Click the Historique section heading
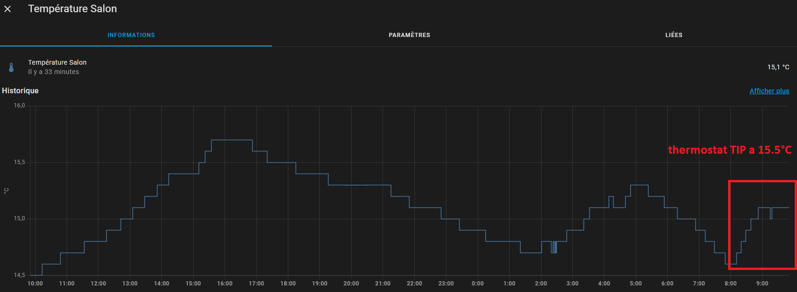Viewport: 797px width, 292px height. pos(20,90)
